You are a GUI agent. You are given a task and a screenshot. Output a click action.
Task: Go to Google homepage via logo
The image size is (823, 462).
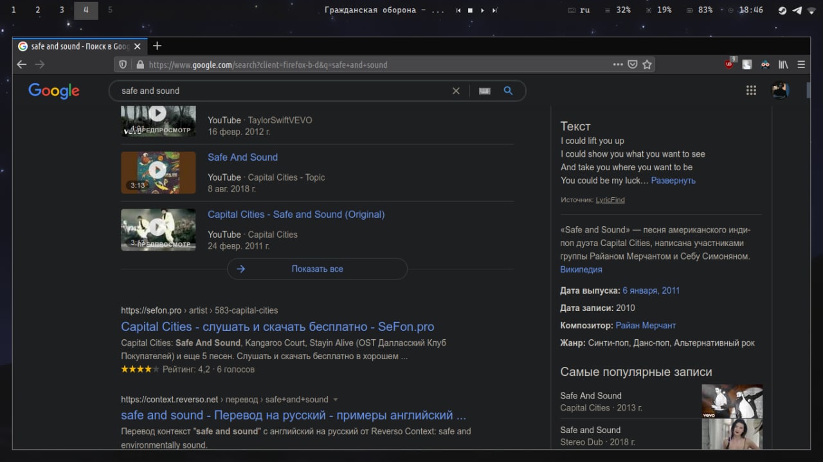[54, 91]
